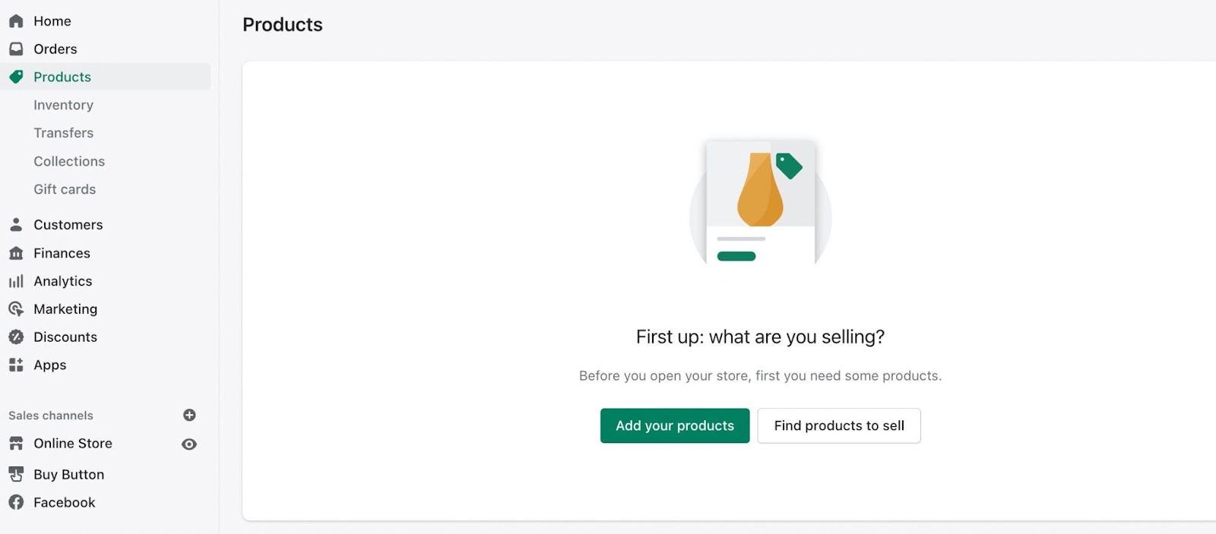Click the Discounts percent badge icon

[16, 337]
